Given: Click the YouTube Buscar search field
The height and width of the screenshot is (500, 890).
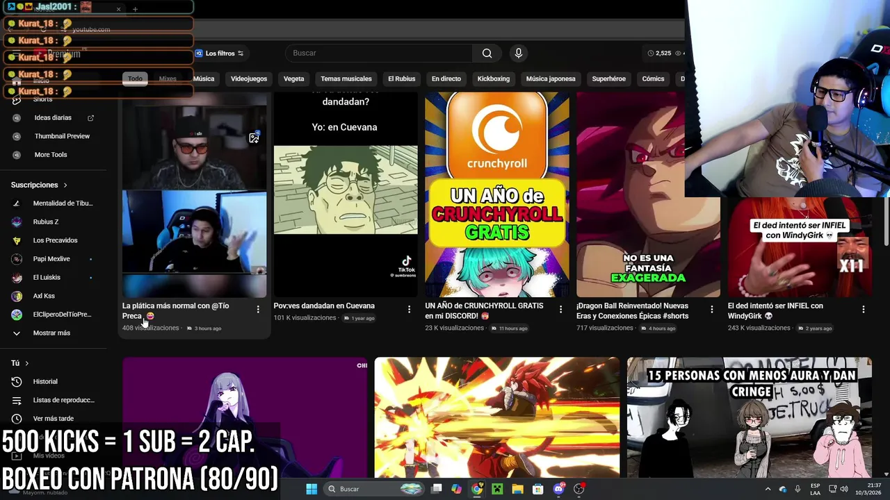Looking at the screenshot, I should [379, 53].
